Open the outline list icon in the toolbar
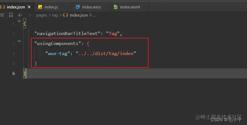247x125 pixels. [2, 15]
